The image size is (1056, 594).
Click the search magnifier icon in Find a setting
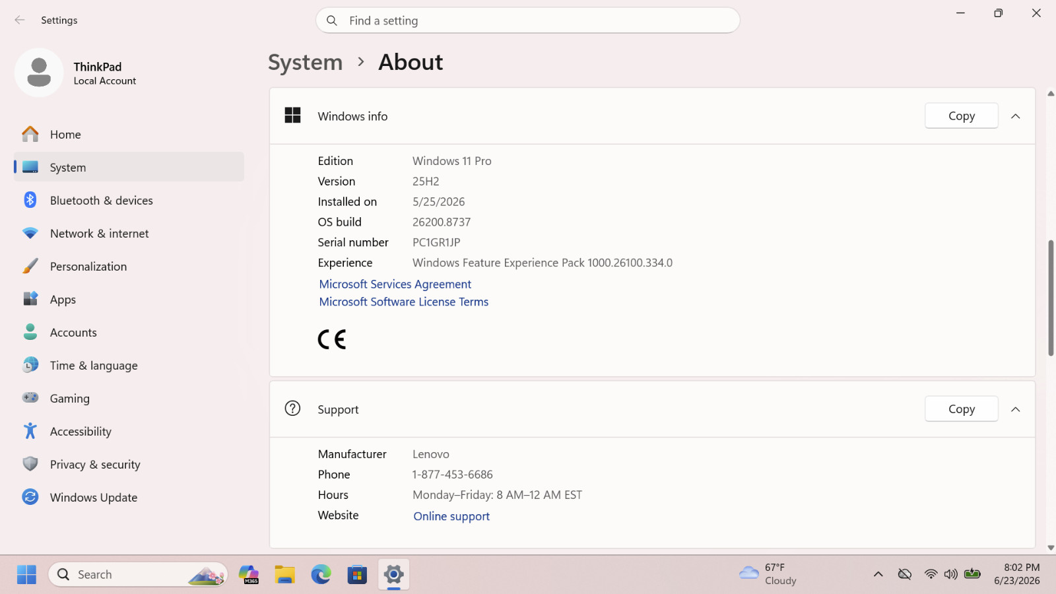pos(332,20)
